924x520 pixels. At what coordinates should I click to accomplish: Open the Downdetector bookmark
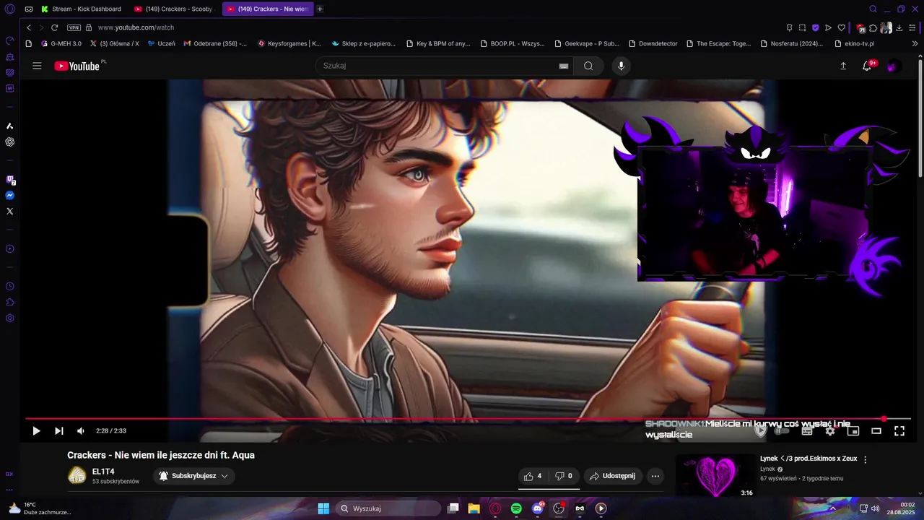pyautogui.click(x=653, y=43)
